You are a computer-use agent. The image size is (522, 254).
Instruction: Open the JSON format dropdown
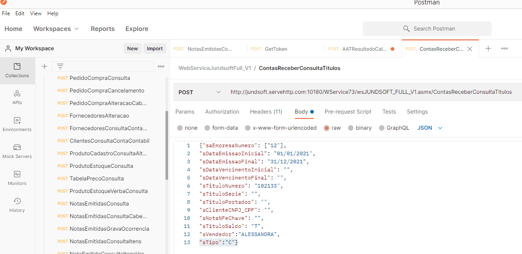[430, 128]
